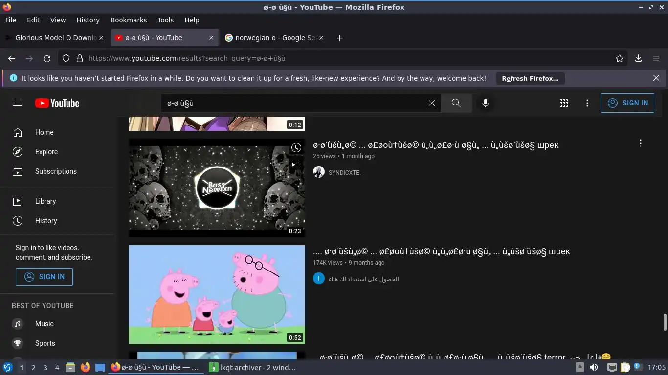Click SIGN IN button in sidebar
Image resolution: width=668 pixels, height=375 pixels.
pyautogui.click(x=44, y=276)
